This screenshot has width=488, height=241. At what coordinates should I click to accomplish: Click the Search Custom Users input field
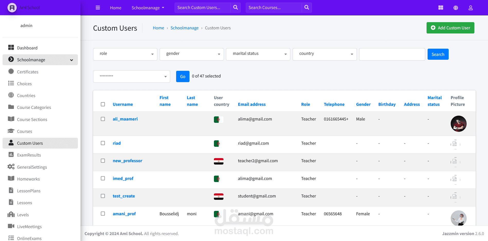coord(203,8)
